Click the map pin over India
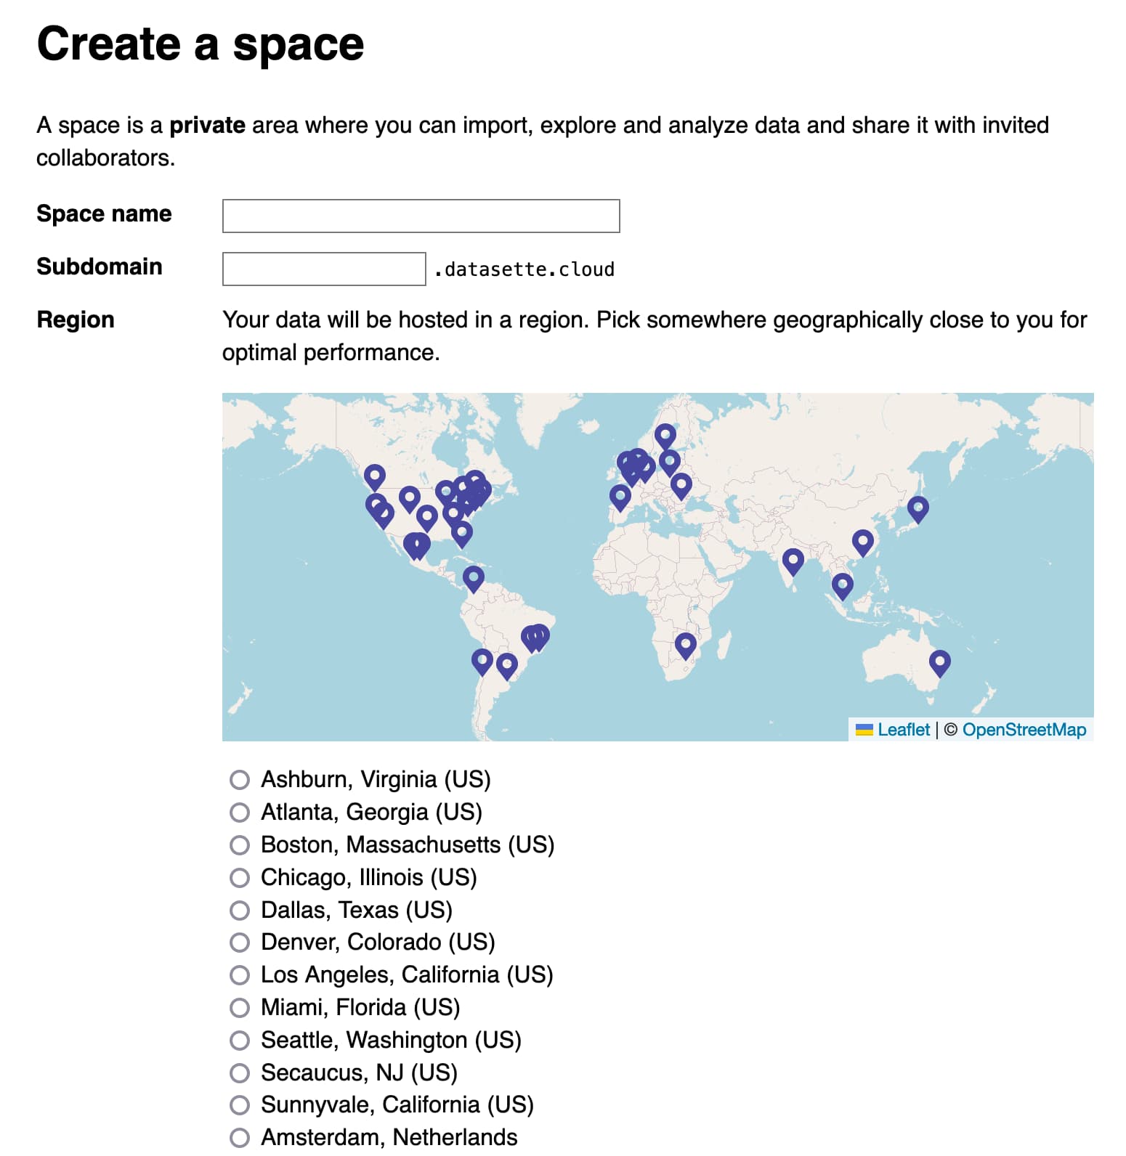This screenshot has height=1156, width=1126. pos(793,561)
